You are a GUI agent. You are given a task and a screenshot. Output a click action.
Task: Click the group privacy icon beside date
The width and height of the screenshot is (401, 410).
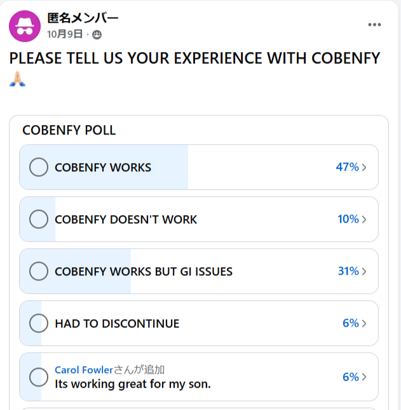[x=97, y=34]
